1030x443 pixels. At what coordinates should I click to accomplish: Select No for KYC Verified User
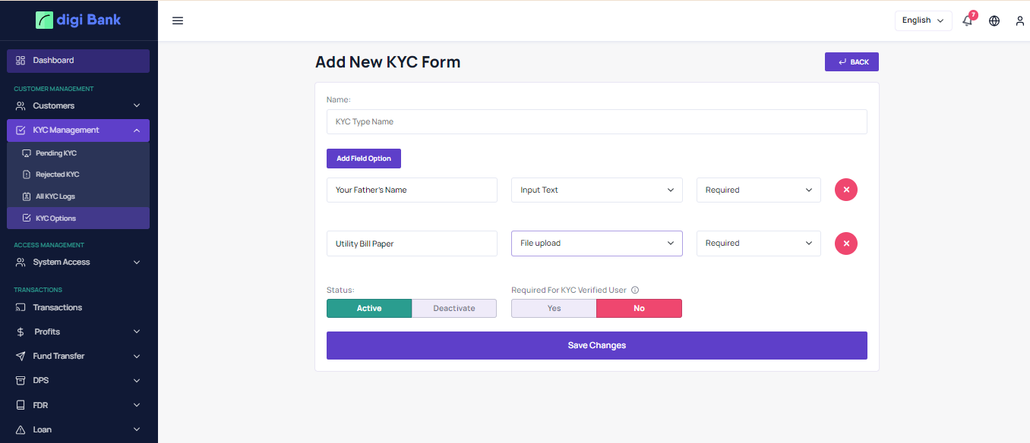click(639, 308)
